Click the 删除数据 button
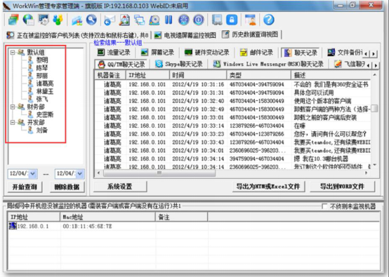The width and height of the screenshot is (389, 277). (67, 187)
